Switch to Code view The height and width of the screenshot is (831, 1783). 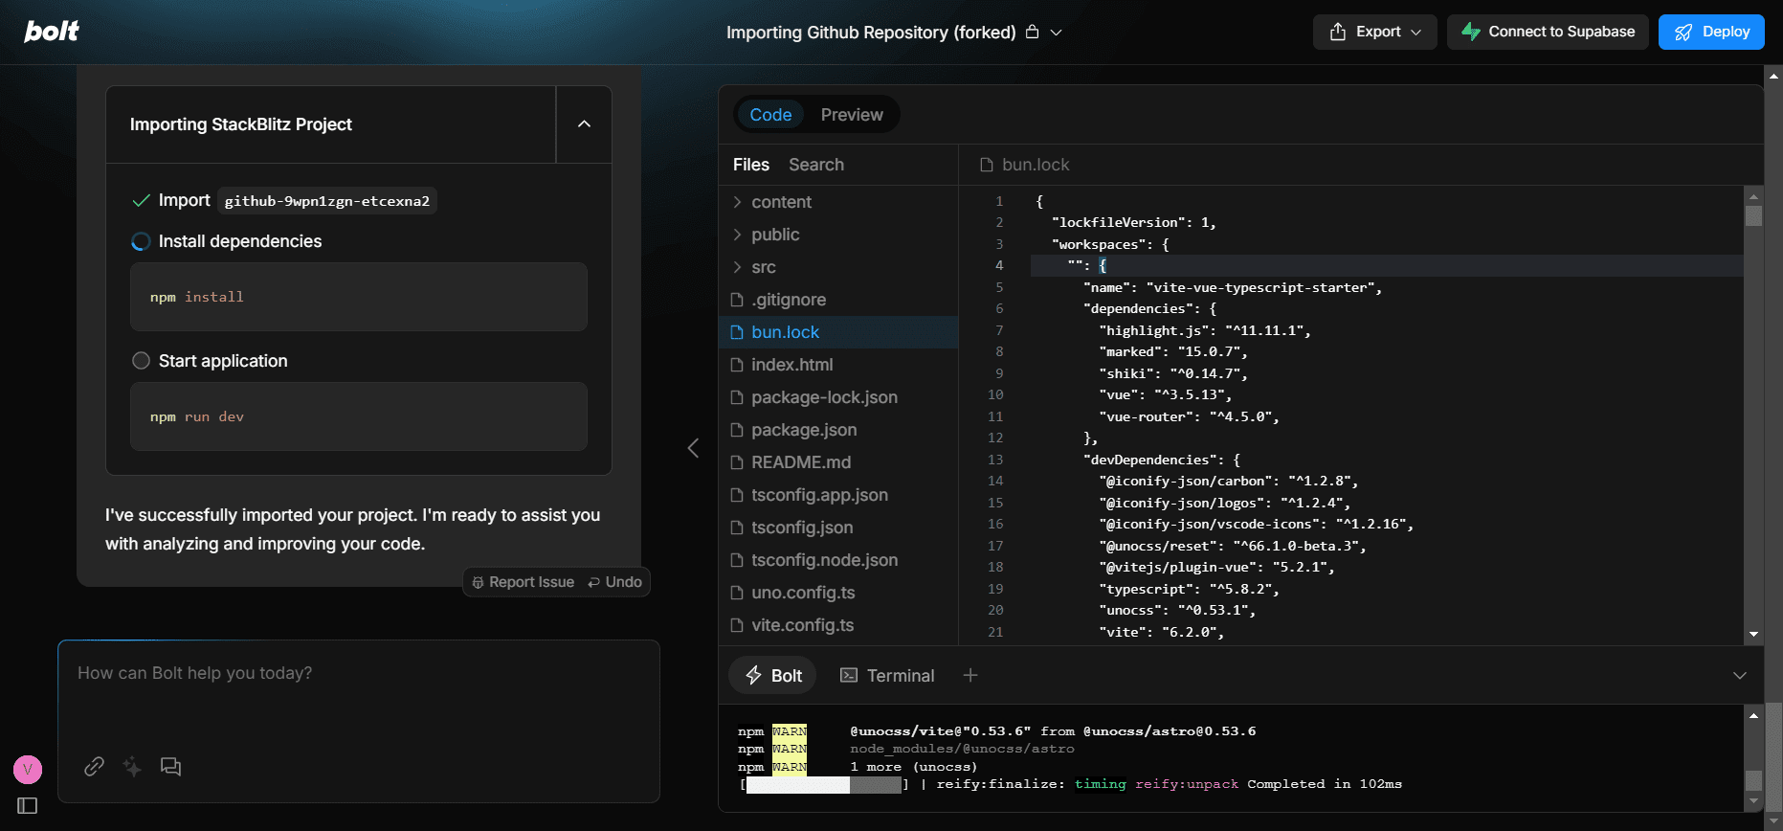point(770,115)
